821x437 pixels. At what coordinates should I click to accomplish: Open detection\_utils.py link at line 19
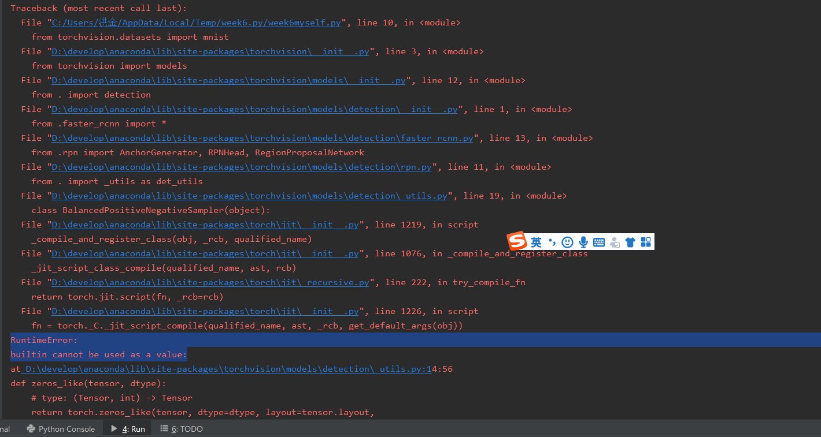tap(249, 196)
